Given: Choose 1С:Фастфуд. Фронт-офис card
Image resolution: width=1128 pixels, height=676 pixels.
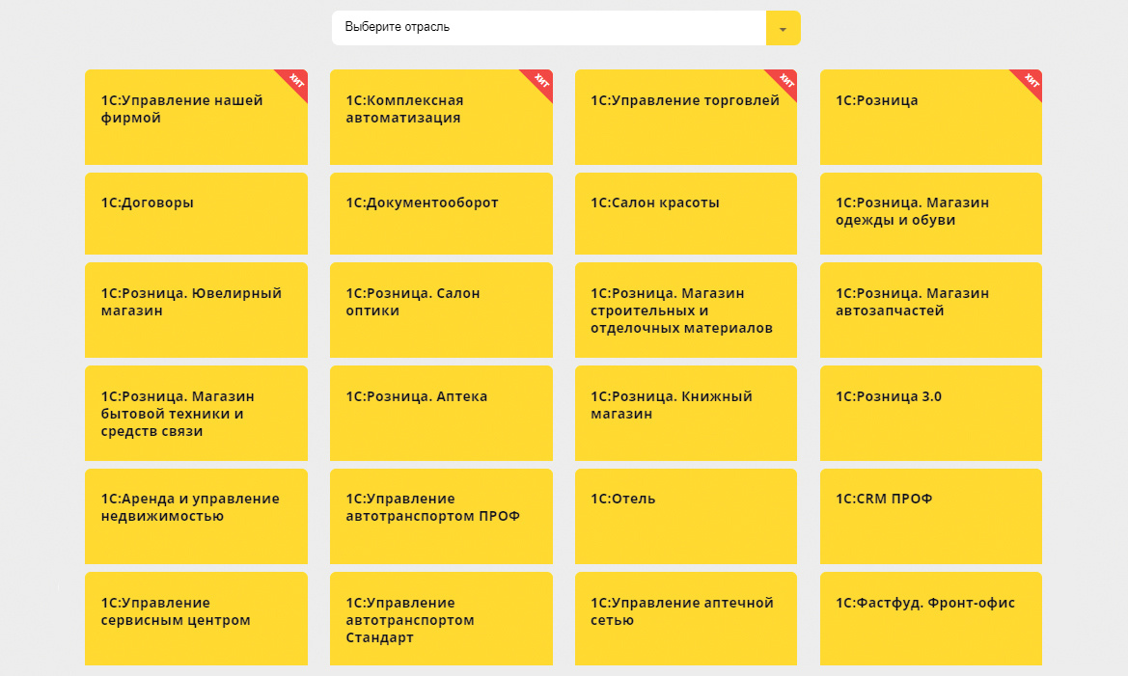Looking at the screenshot, I should (x=931, y=619).
